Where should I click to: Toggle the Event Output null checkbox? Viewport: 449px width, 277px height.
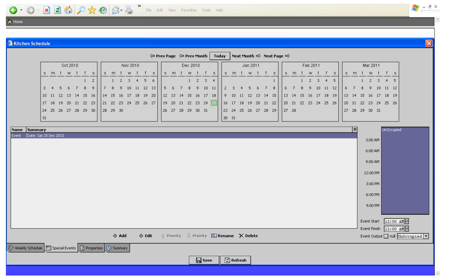pos(386,236)
